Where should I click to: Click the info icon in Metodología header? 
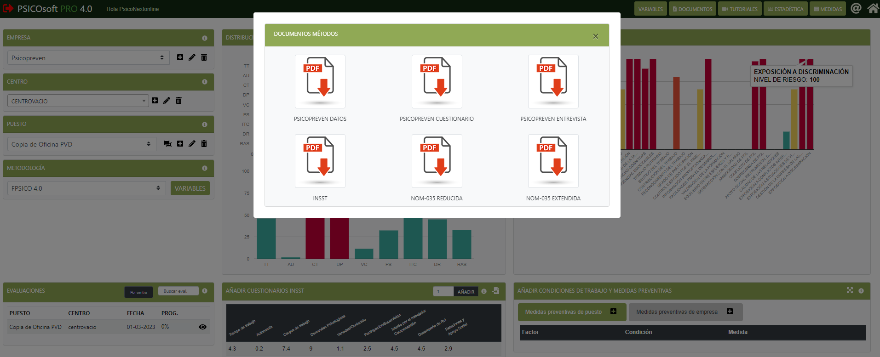coord(205,168)
